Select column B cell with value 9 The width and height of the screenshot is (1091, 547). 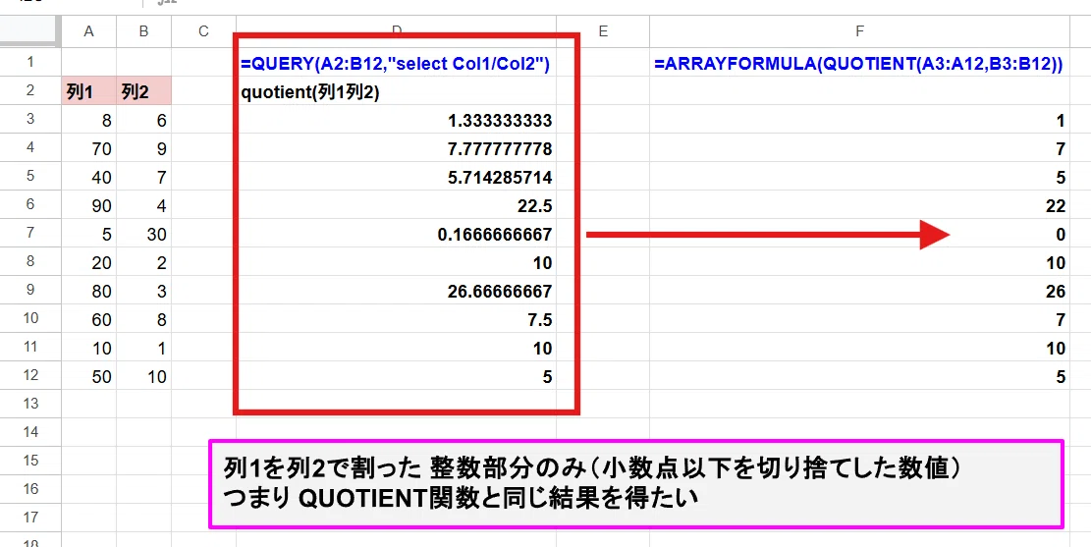(x=143, y=147)
